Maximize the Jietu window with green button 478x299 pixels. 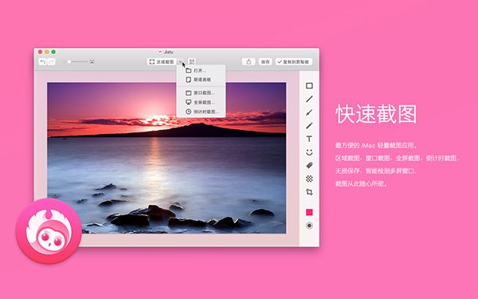point(53,52)
